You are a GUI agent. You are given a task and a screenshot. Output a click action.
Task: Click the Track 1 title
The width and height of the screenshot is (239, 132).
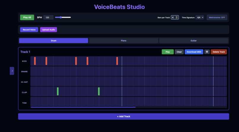pos(25,52)
